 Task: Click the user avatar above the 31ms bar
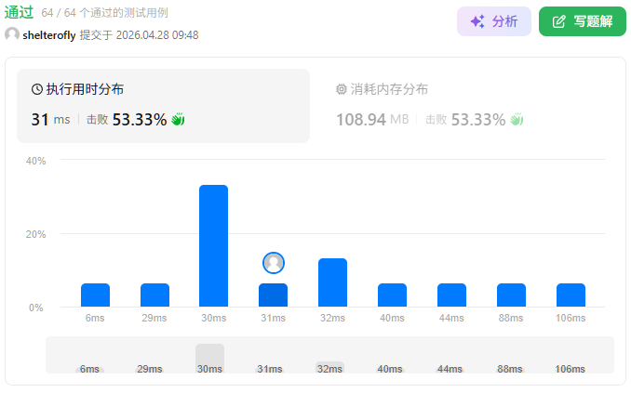[x=274, y=263]
